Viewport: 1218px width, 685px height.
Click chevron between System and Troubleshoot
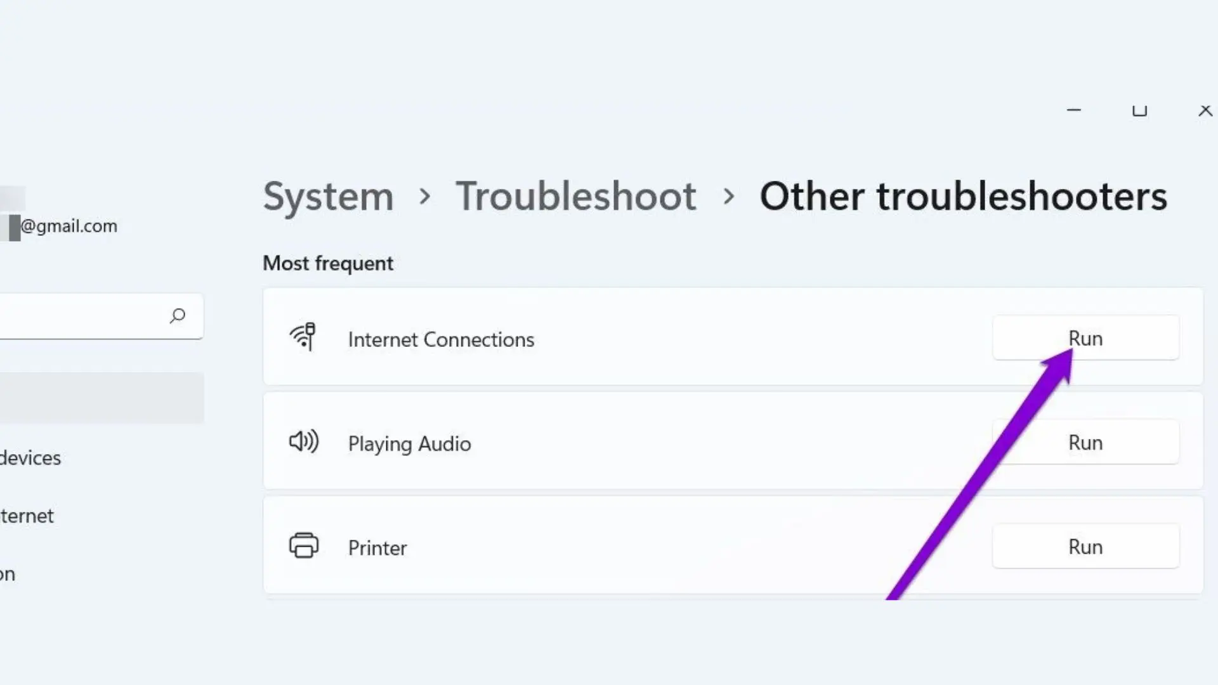[425, 197]
